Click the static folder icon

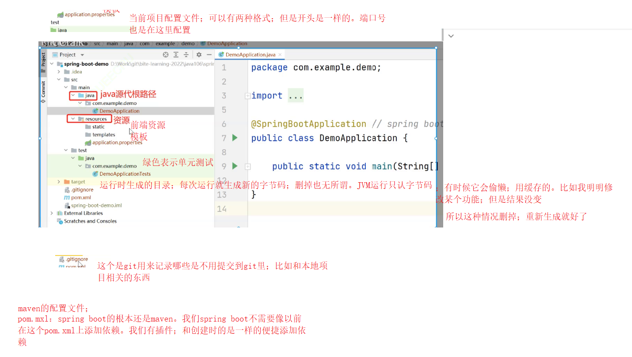(88, 127)
